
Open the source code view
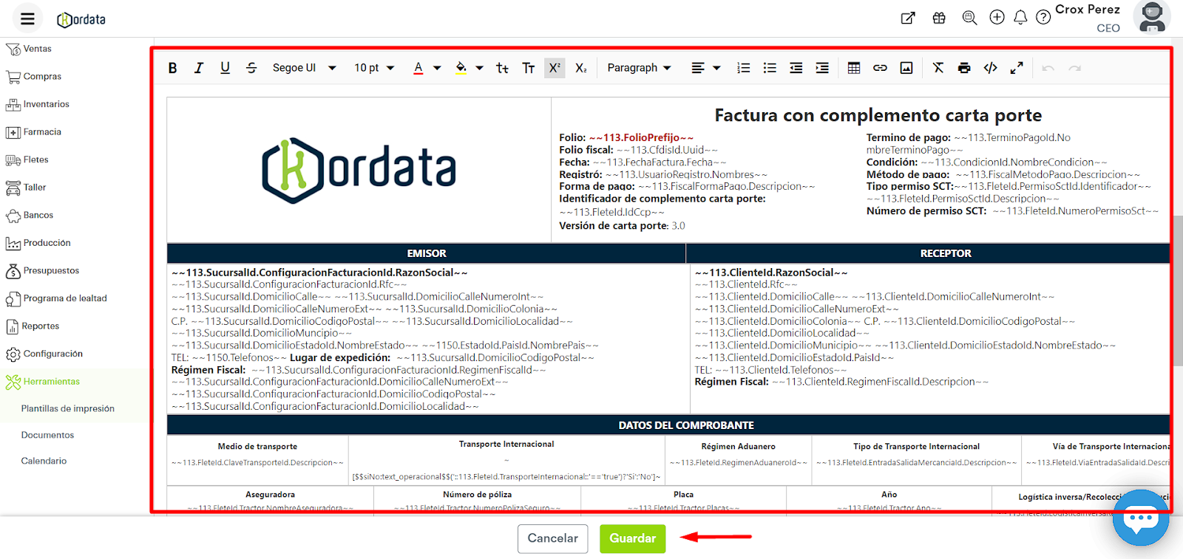tap(990, 68)
